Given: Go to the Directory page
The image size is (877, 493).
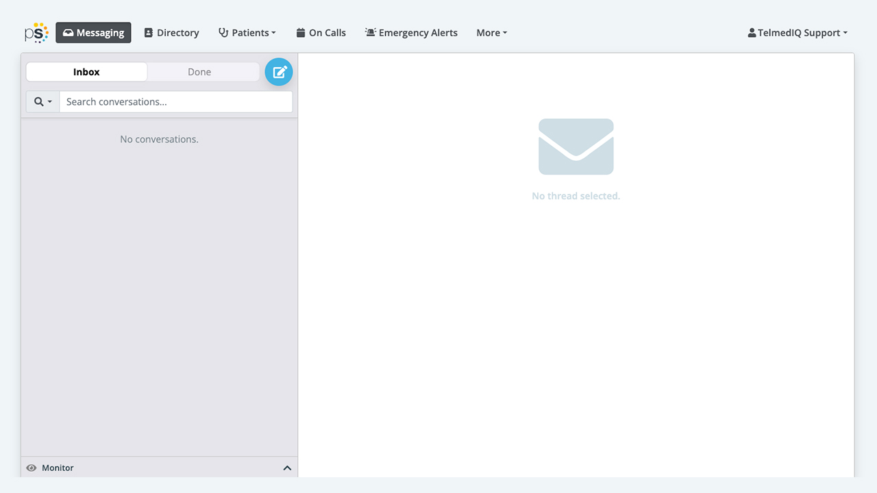Looking at the screenshot, I should 171,33.
